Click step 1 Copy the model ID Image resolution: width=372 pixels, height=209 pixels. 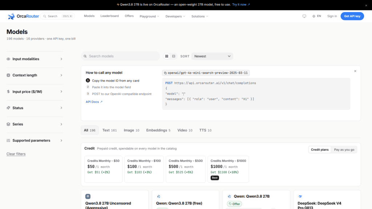pyautogui.click(x=113, y=81)
